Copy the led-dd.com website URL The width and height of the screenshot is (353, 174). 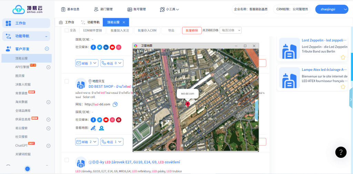pos(115,104)
